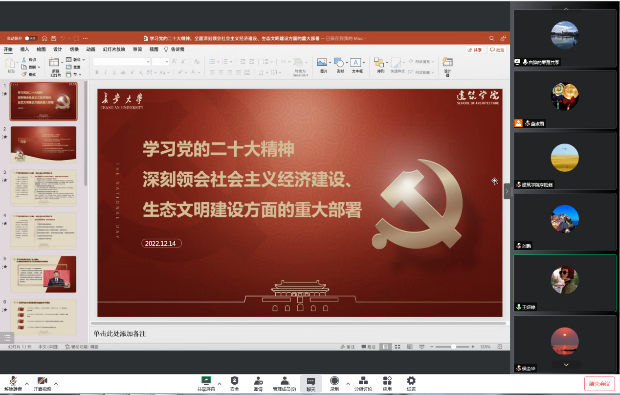Click the Share Screen (共享屏幕) icon
The width and height of the screenshot is (620, 395).
click(206, 381)
